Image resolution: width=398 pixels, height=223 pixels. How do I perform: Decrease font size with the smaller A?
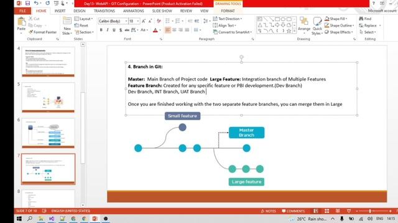tap(150, 21)
